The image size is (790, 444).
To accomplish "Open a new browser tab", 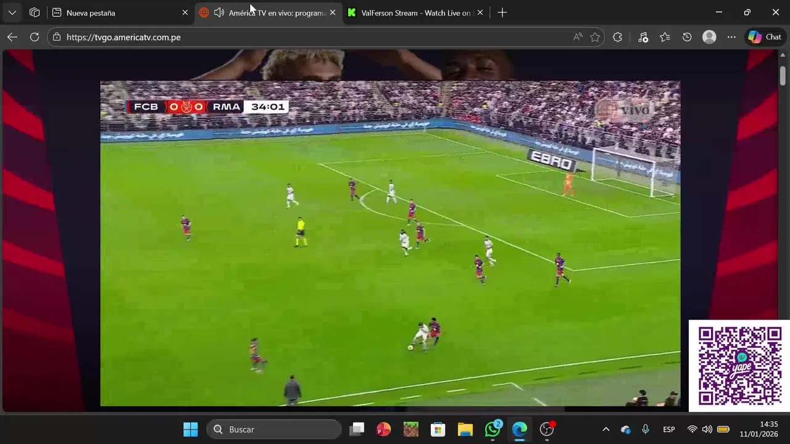I will pyautogui.click(x=502, y=12).
